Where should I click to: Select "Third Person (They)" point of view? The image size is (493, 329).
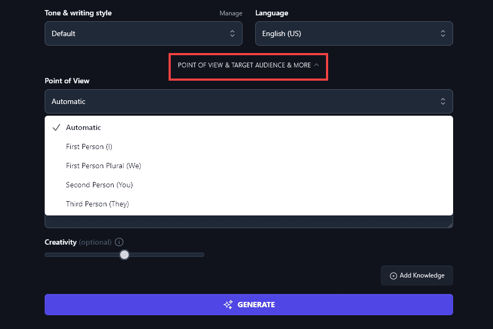point(97,204)
